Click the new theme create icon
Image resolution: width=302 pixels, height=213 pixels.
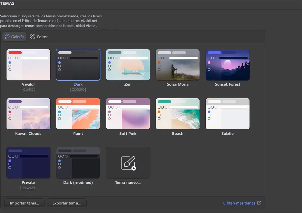pos(129,163)
